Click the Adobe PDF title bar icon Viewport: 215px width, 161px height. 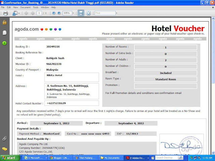[2, 3]
